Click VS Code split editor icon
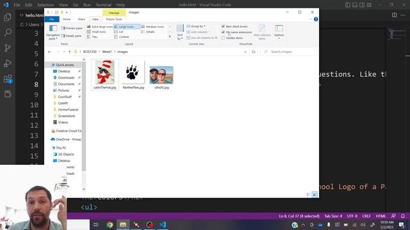The image size is (410, 230). 395,15
